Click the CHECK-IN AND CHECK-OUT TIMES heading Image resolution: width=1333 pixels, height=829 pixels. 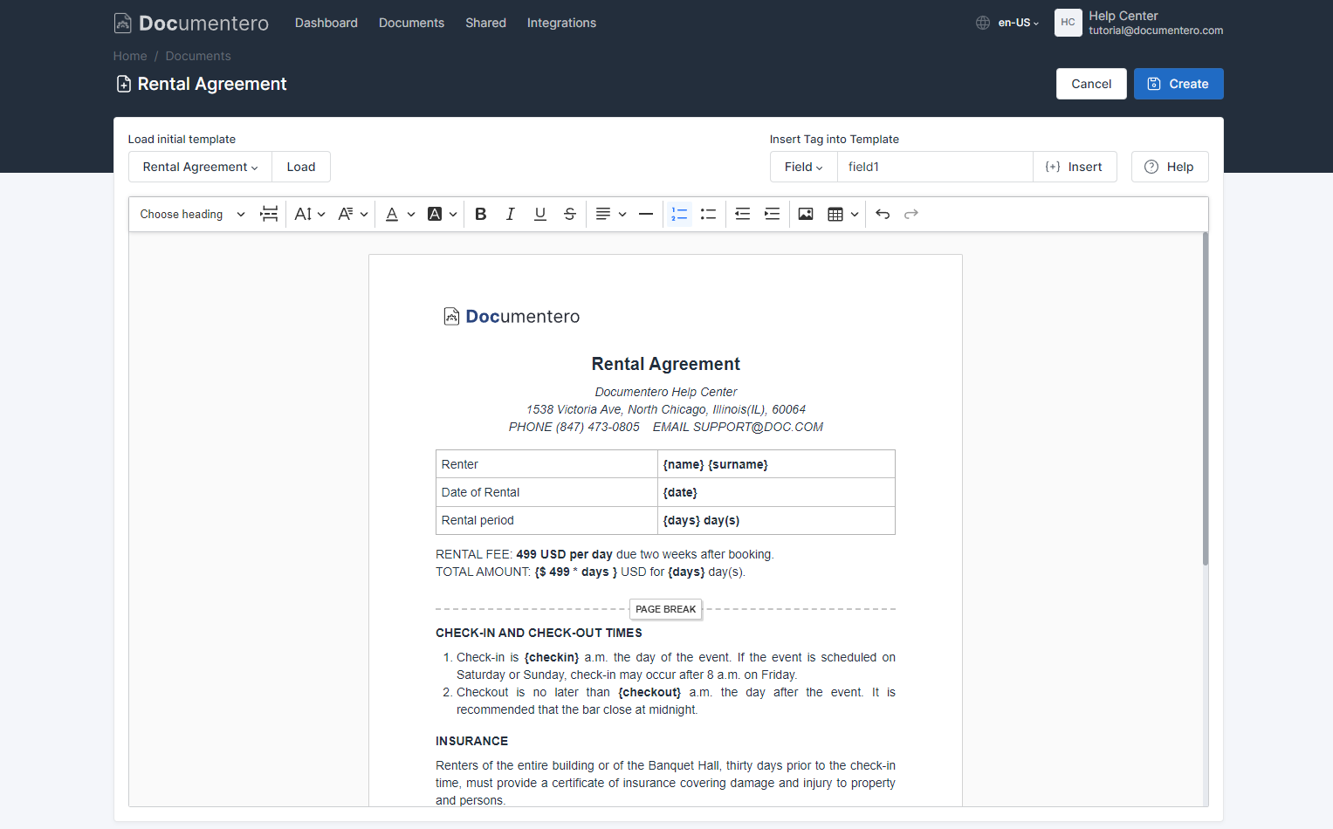[539, 633]
